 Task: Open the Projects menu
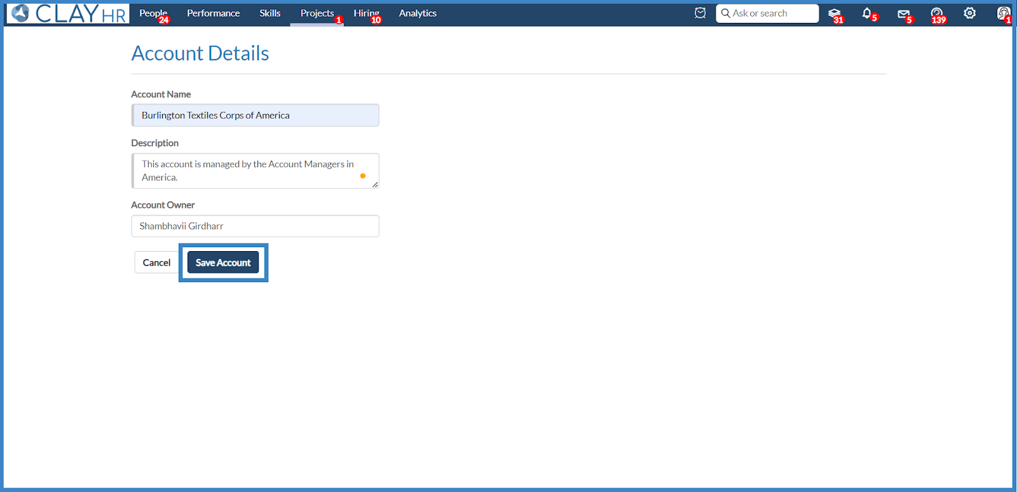click(317, 13)
